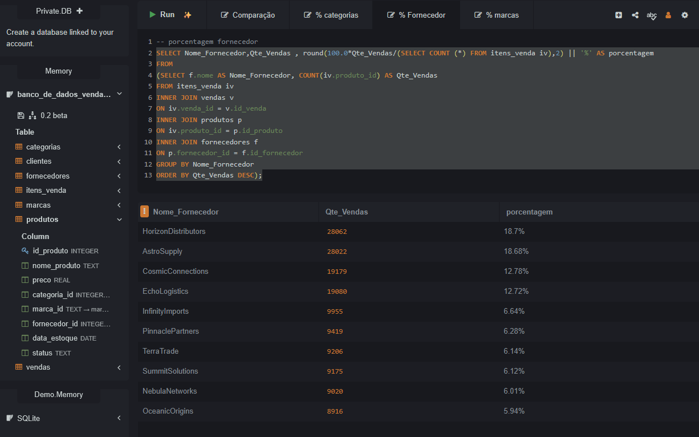Expand the fornecedores table chevron

click(119, 176)
